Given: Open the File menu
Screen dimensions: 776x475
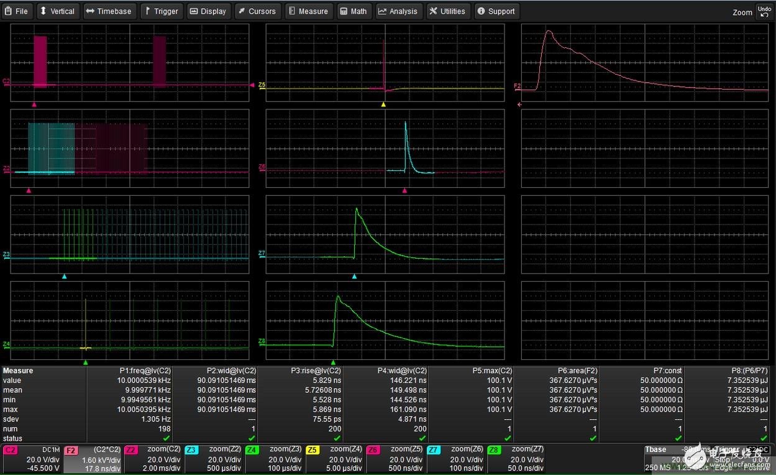Looking at the screenshot, I should [17, 11].
